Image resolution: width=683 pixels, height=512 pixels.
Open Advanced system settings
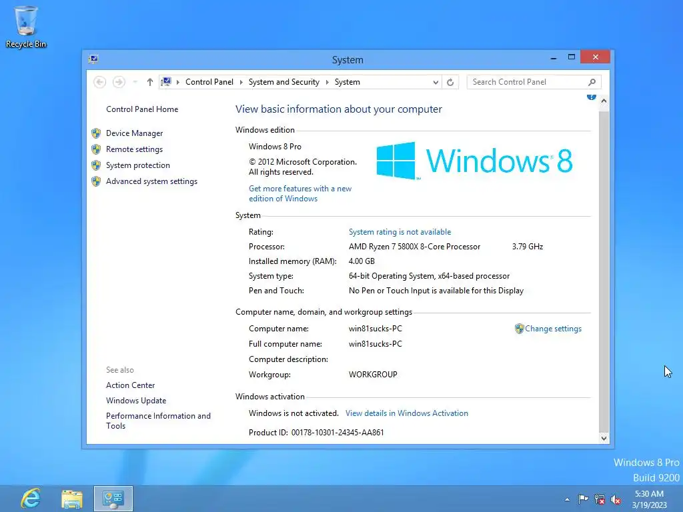(x=151, y=181)
